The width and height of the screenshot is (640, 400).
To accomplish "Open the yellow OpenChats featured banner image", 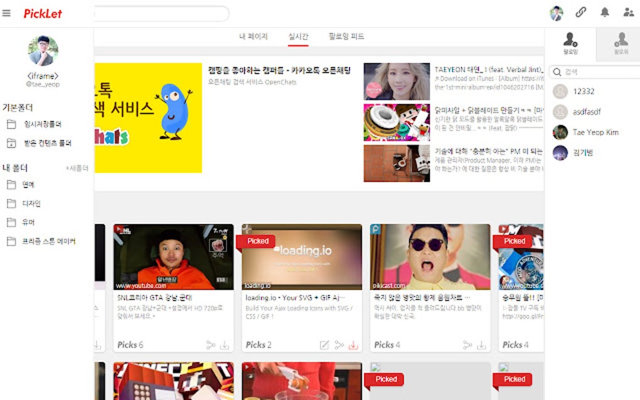I will 148,118.
